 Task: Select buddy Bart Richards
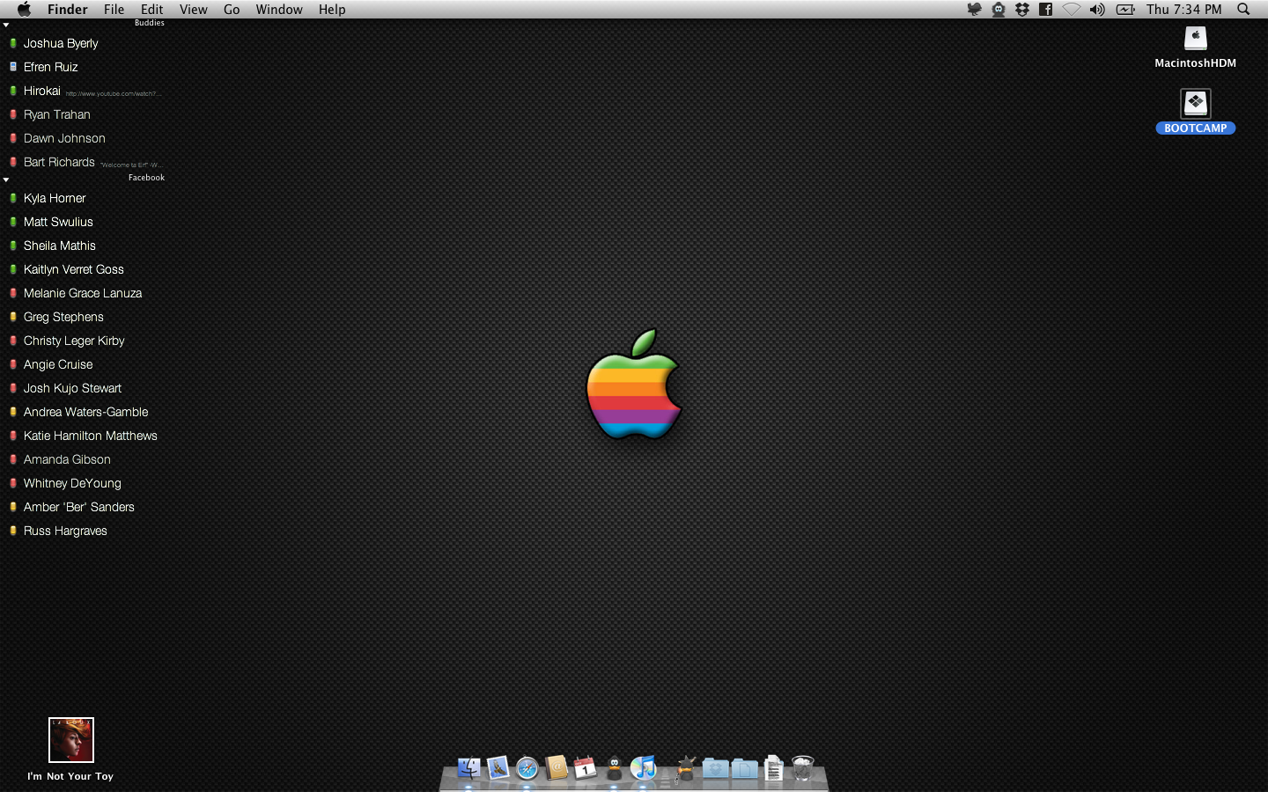tap(59, 162)
